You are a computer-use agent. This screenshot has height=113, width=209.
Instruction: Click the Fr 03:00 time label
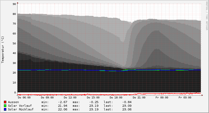tap(185, 98)
